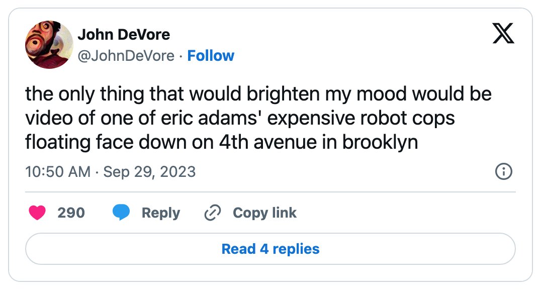Click "4th avenue in brooklyn" in the tweet
Viewport: 540px width, 296px height.
[x=319, y=142]
